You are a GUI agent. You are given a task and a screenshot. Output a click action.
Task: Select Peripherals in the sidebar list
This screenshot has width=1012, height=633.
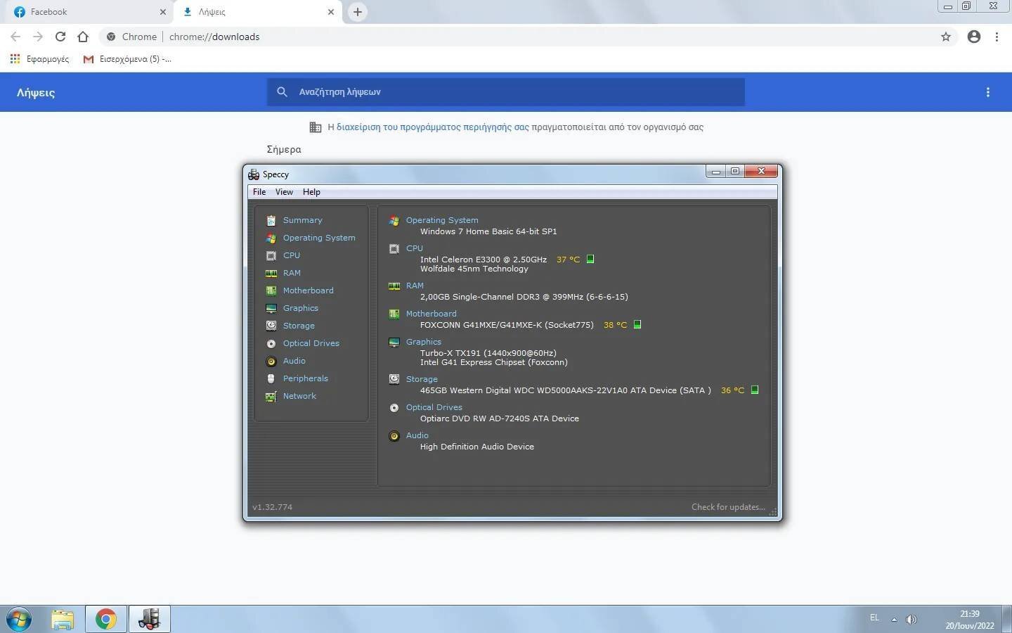pyautogui.click(x=305, y=378)
